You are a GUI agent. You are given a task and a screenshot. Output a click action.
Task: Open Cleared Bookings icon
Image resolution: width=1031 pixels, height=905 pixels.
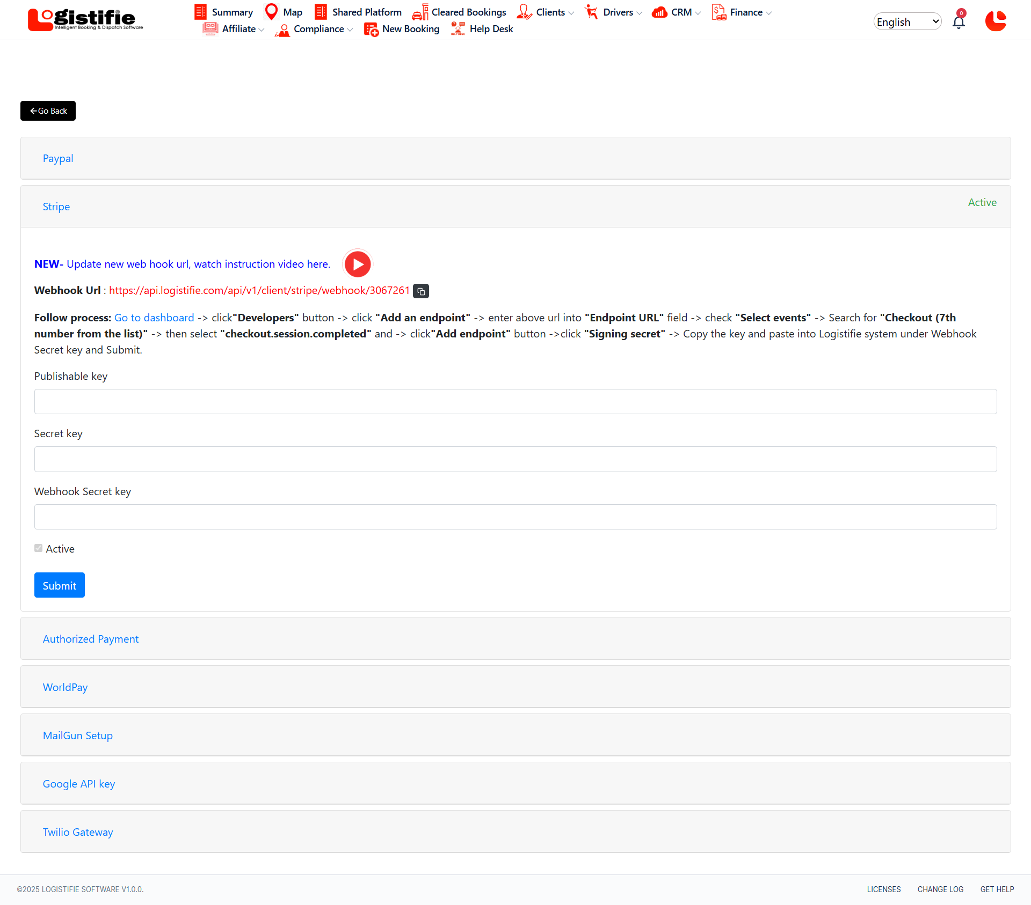[420, 12]
